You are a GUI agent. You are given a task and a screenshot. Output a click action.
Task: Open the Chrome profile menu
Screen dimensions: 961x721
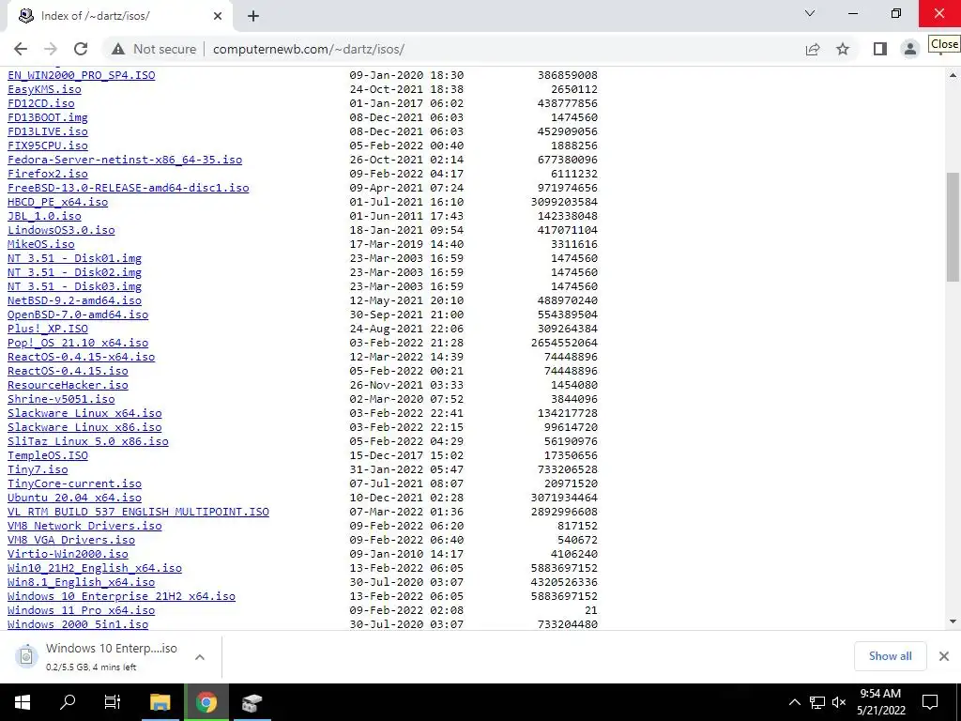(x=910, y=49)
